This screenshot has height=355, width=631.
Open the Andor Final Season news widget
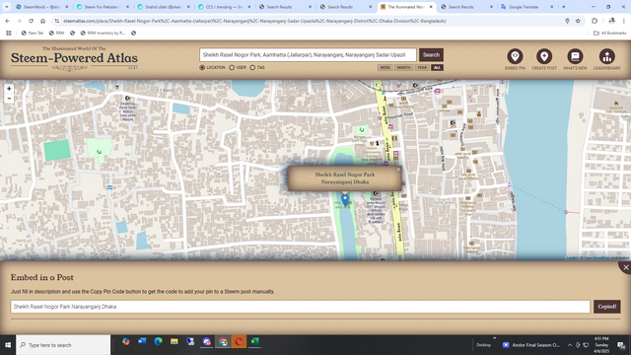pyautogui.click(x=531, y=345)
